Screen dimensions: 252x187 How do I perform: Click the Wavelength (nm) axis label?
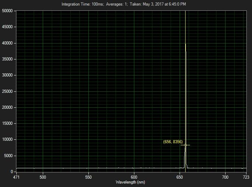130,182
